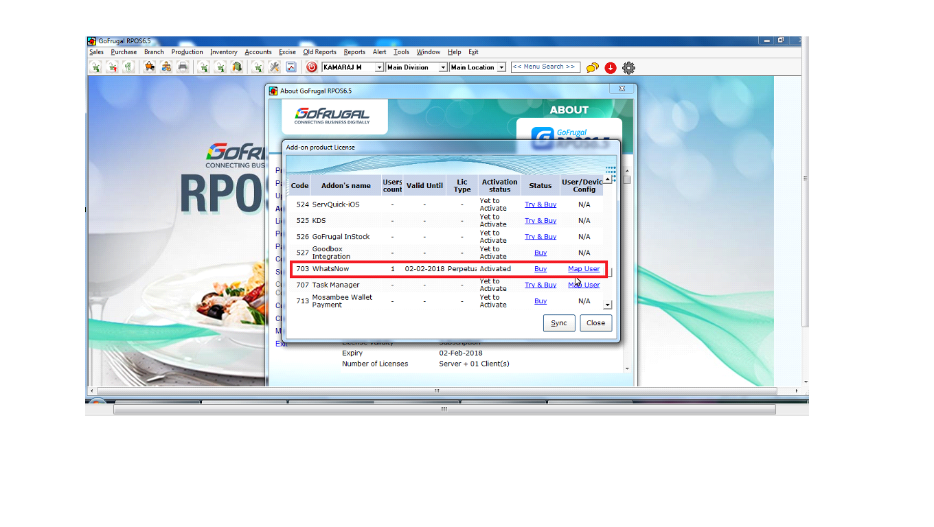Click the Activated status text
Viewport: 934px width, 527px height.
point(495,269)
